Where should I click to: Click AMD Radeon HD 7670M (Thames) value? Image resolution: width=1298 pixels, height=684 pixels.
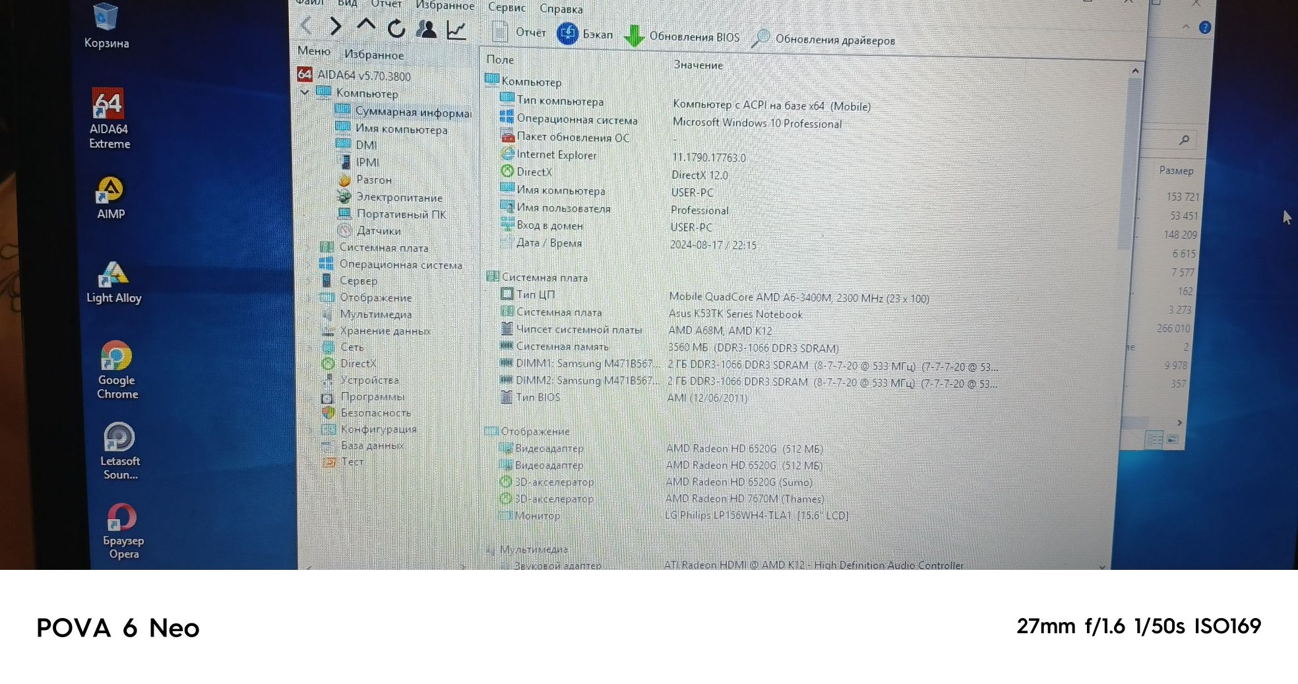pos(745,499)
